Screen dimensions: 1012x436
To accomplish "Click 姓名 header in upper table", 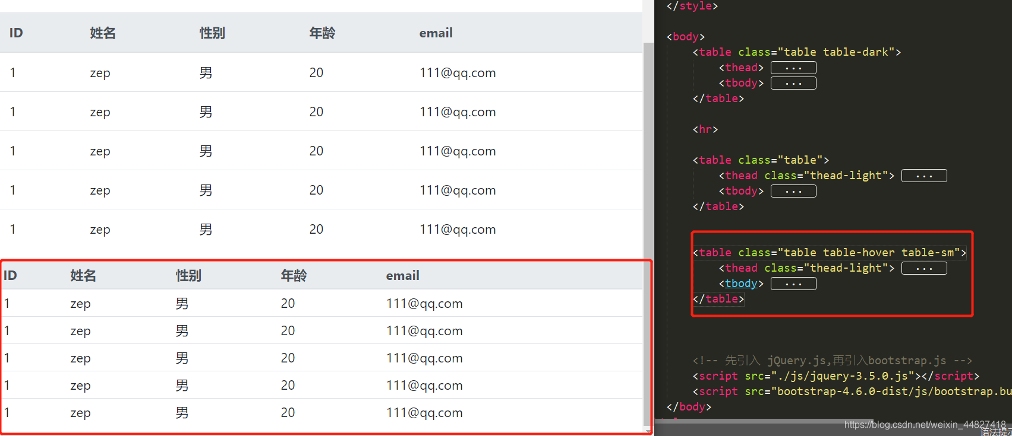I will (x=103, y=33).
